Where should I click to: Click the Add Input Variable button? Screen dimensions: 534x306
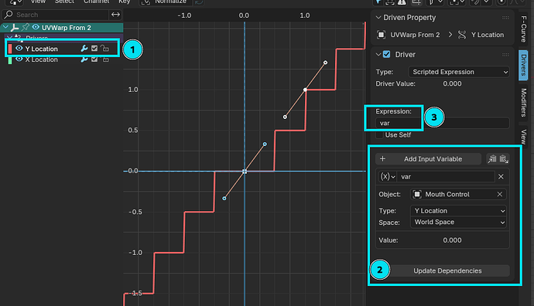tap(429, 158)
